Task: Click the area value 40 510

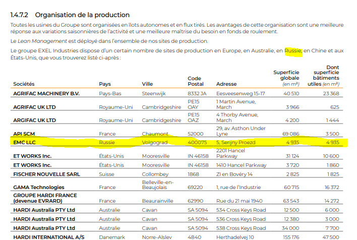Action: click(x=291, y=94)
